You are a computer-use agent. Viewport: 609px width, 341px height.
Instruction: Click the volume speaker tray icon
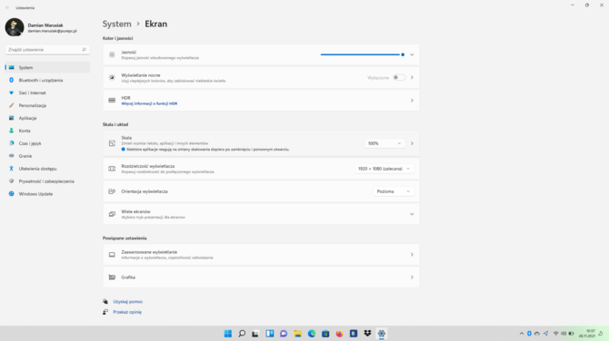point(564,333)
